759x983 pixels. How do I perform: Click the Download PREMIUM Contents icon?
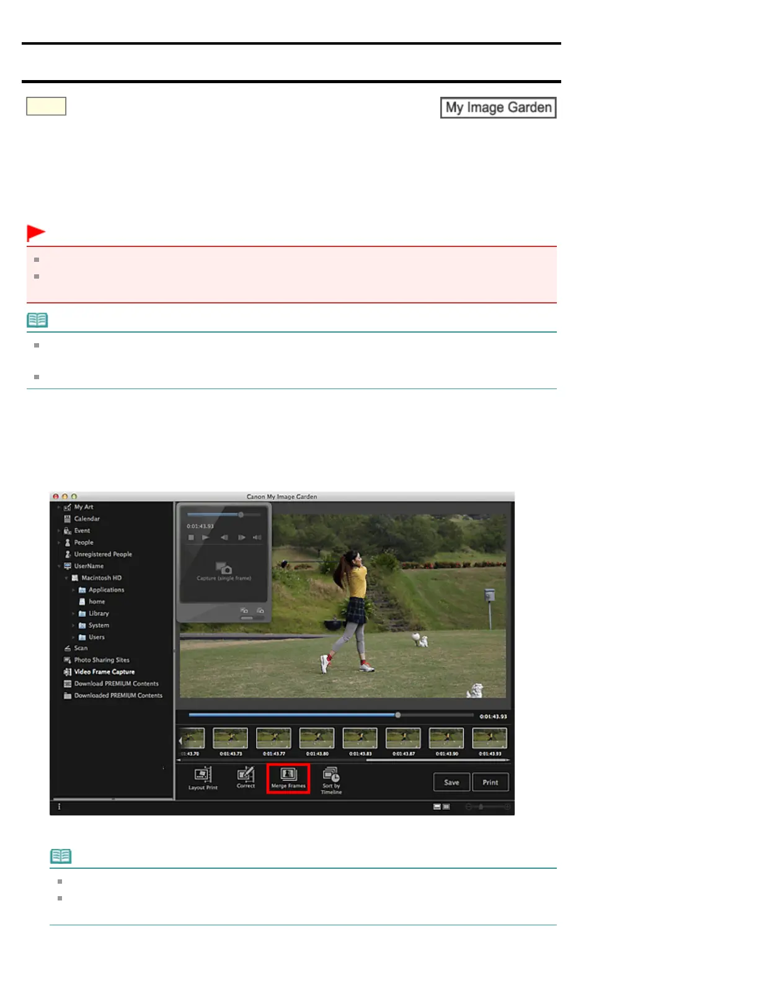[x=68, y=683]
